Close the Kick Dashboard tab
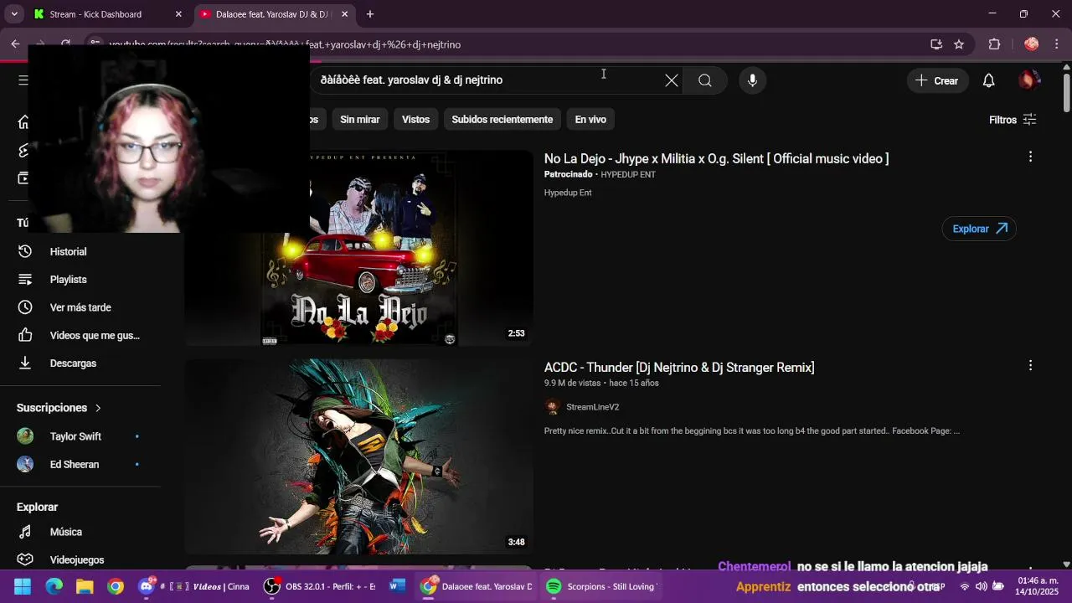Image resolution: width=1072 pixels, height=603 pixels. click(178, 14)
